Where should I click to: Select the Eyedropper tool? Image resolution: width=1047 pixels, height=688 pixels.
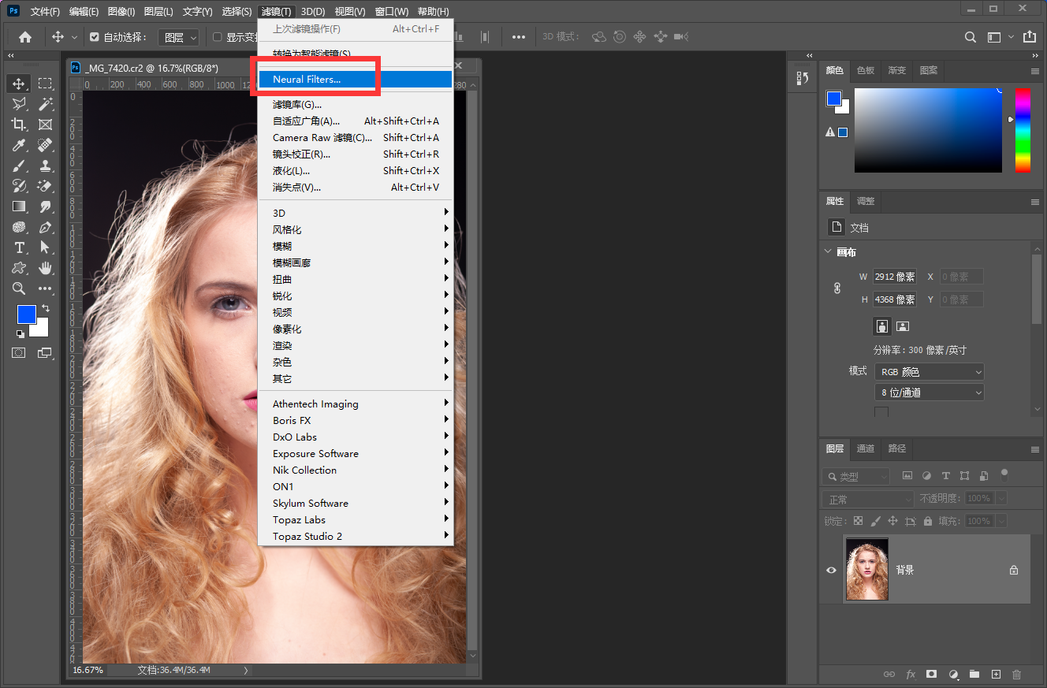coord(19,145)
